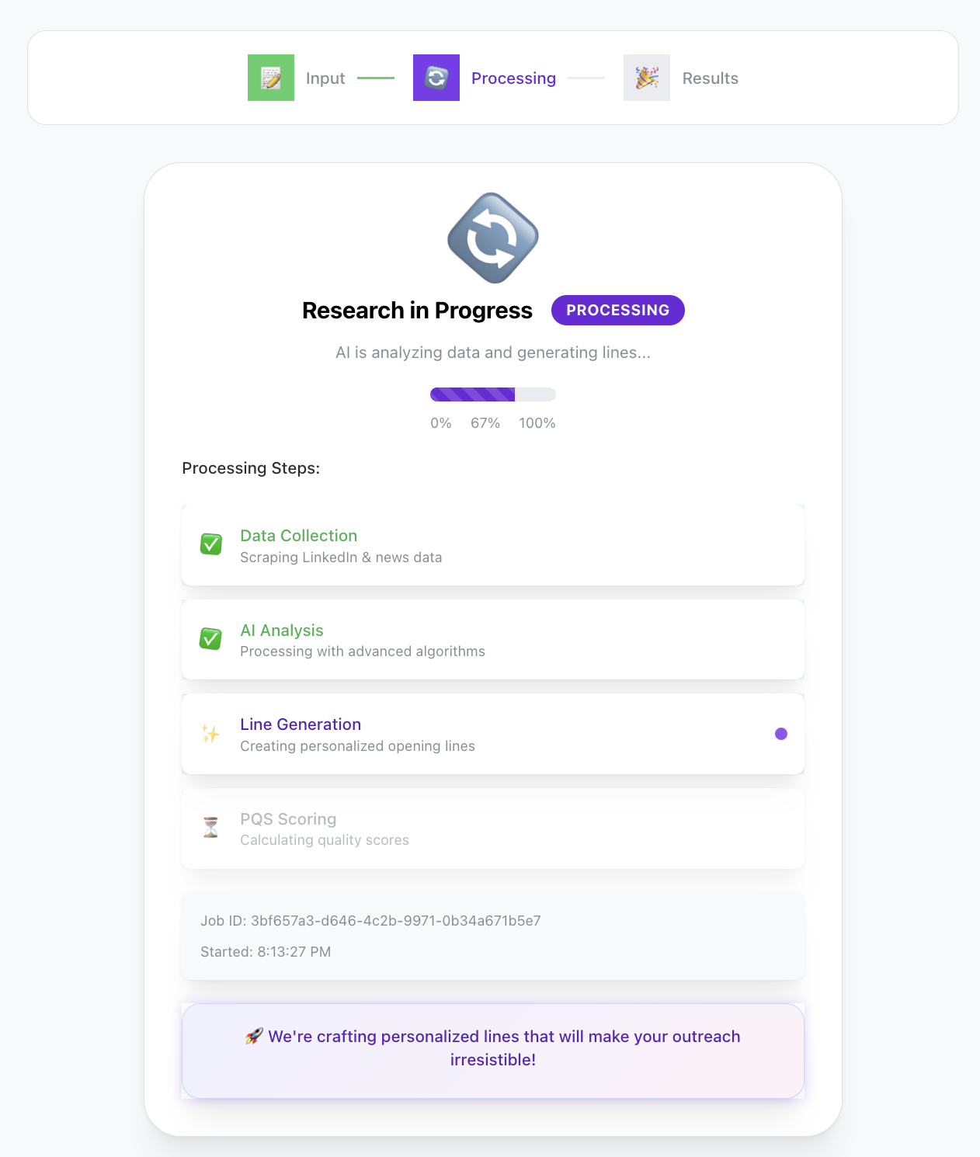Click the hourglass icon beside PQS Scoring
Viewport: 980px width, 1157px height.
point(210,828)
